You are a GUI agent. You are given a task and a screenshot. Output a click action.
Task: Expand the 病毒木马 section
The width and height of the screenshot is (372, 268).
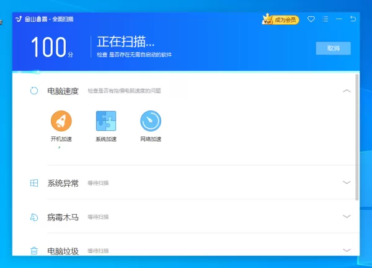(x=347, y=217)
